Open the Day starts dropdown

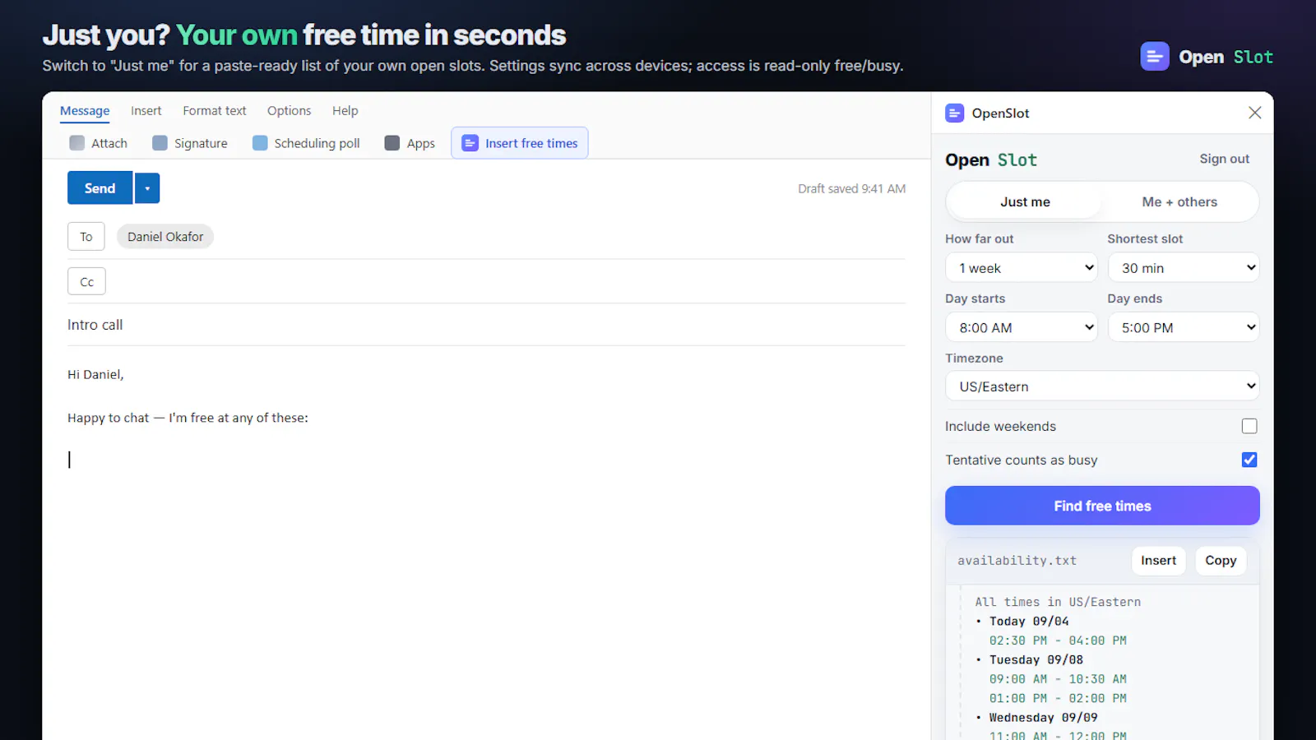(x=1022, y=327)
